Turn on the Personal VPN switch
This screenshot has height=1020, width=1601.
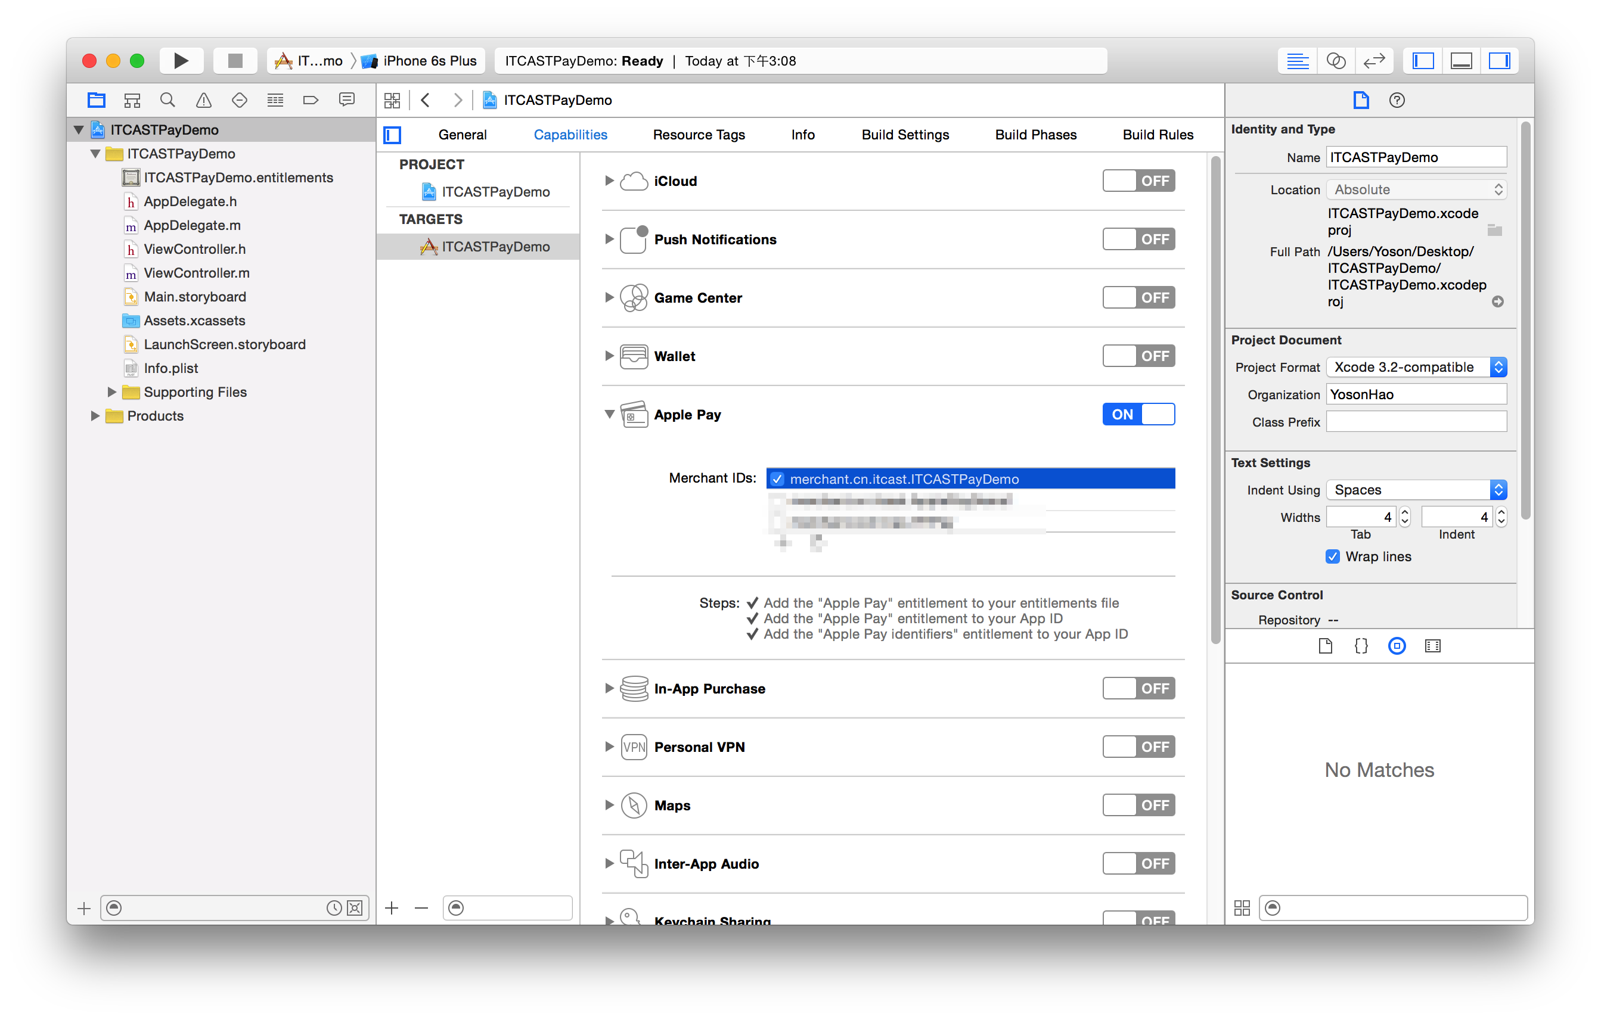1138,747
